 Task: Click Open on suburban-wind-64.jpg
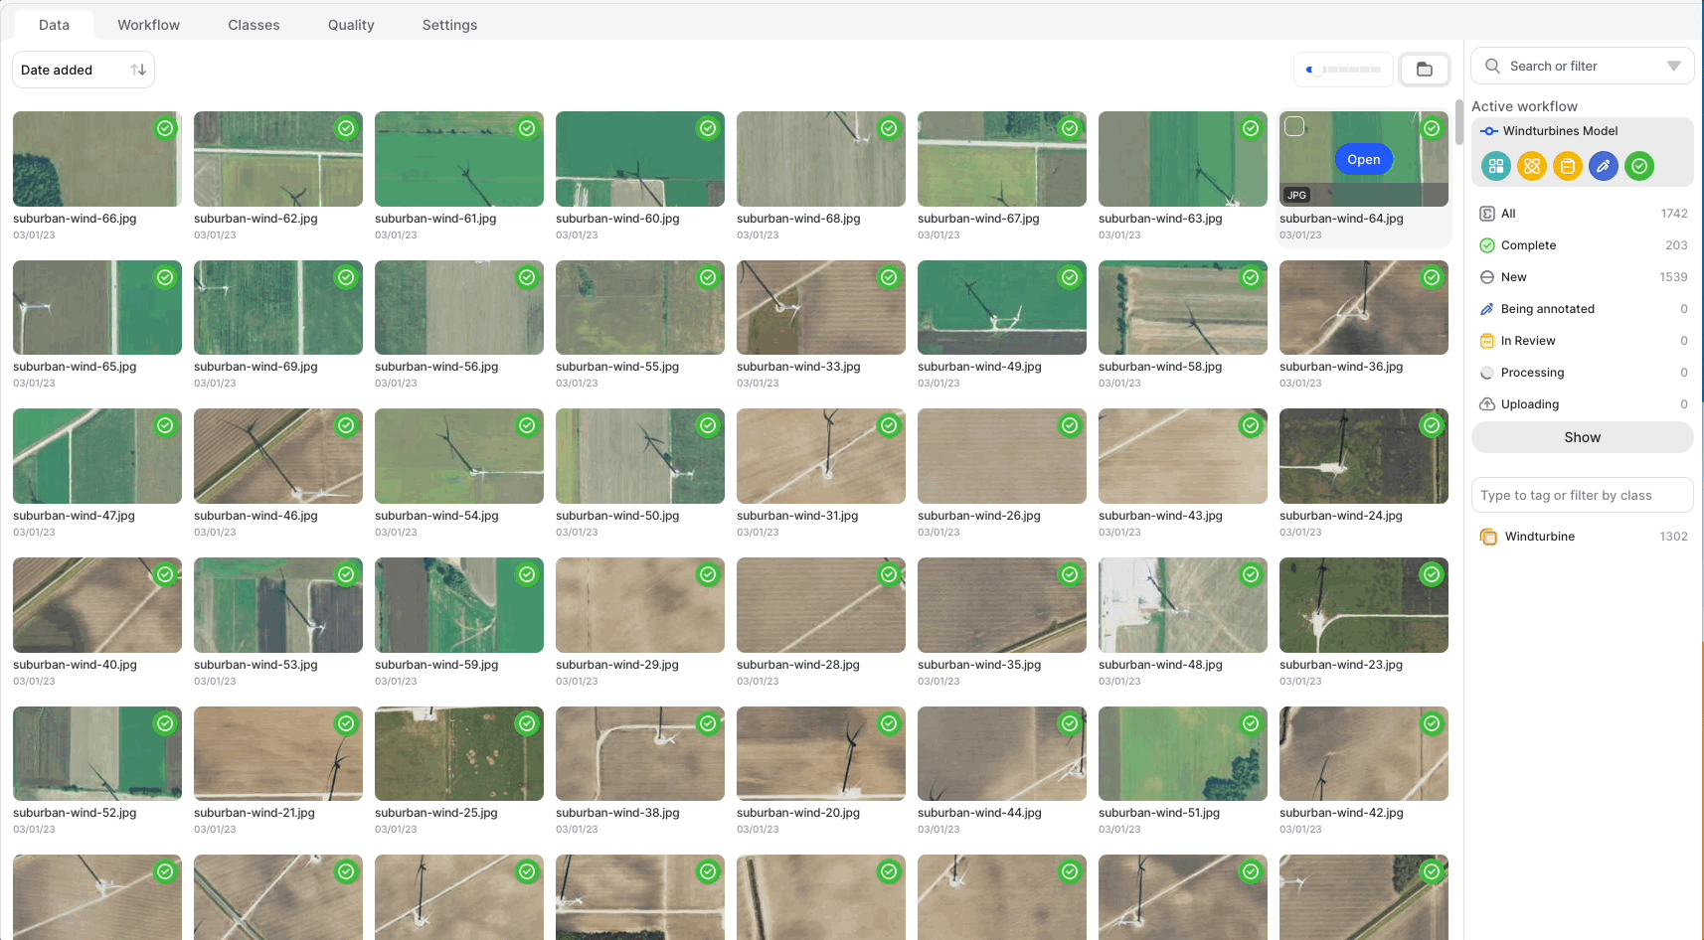[1364, 159]
